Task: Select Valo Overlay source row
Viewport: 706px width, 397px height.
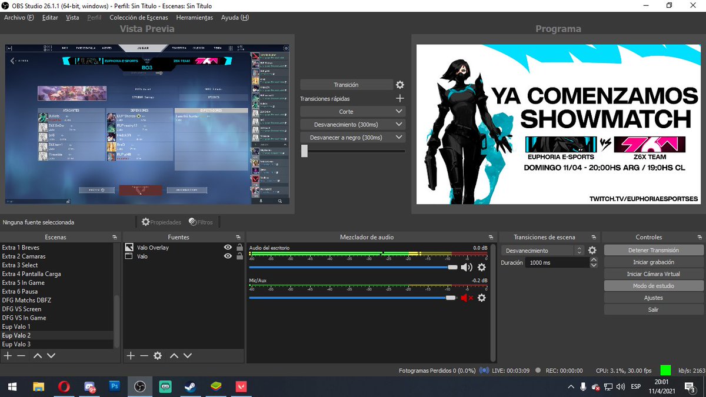Action: 184,248
